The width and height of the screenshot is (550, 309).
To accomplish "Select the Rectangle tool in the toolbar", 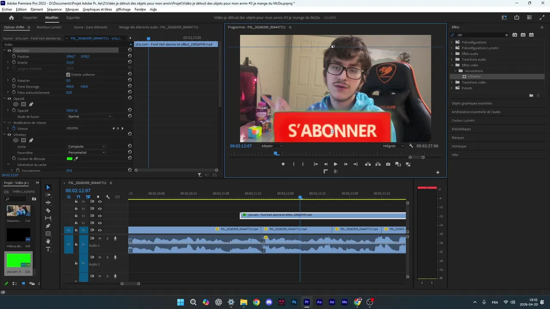I will [48, 233].
